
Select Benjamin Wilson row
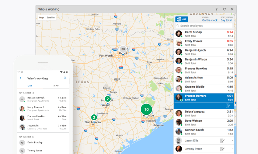click(204, 61)
